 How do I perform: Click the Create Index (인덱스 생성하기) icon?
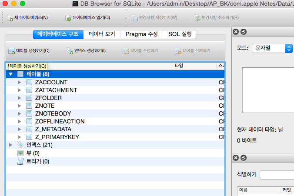[x=70, y=51]
